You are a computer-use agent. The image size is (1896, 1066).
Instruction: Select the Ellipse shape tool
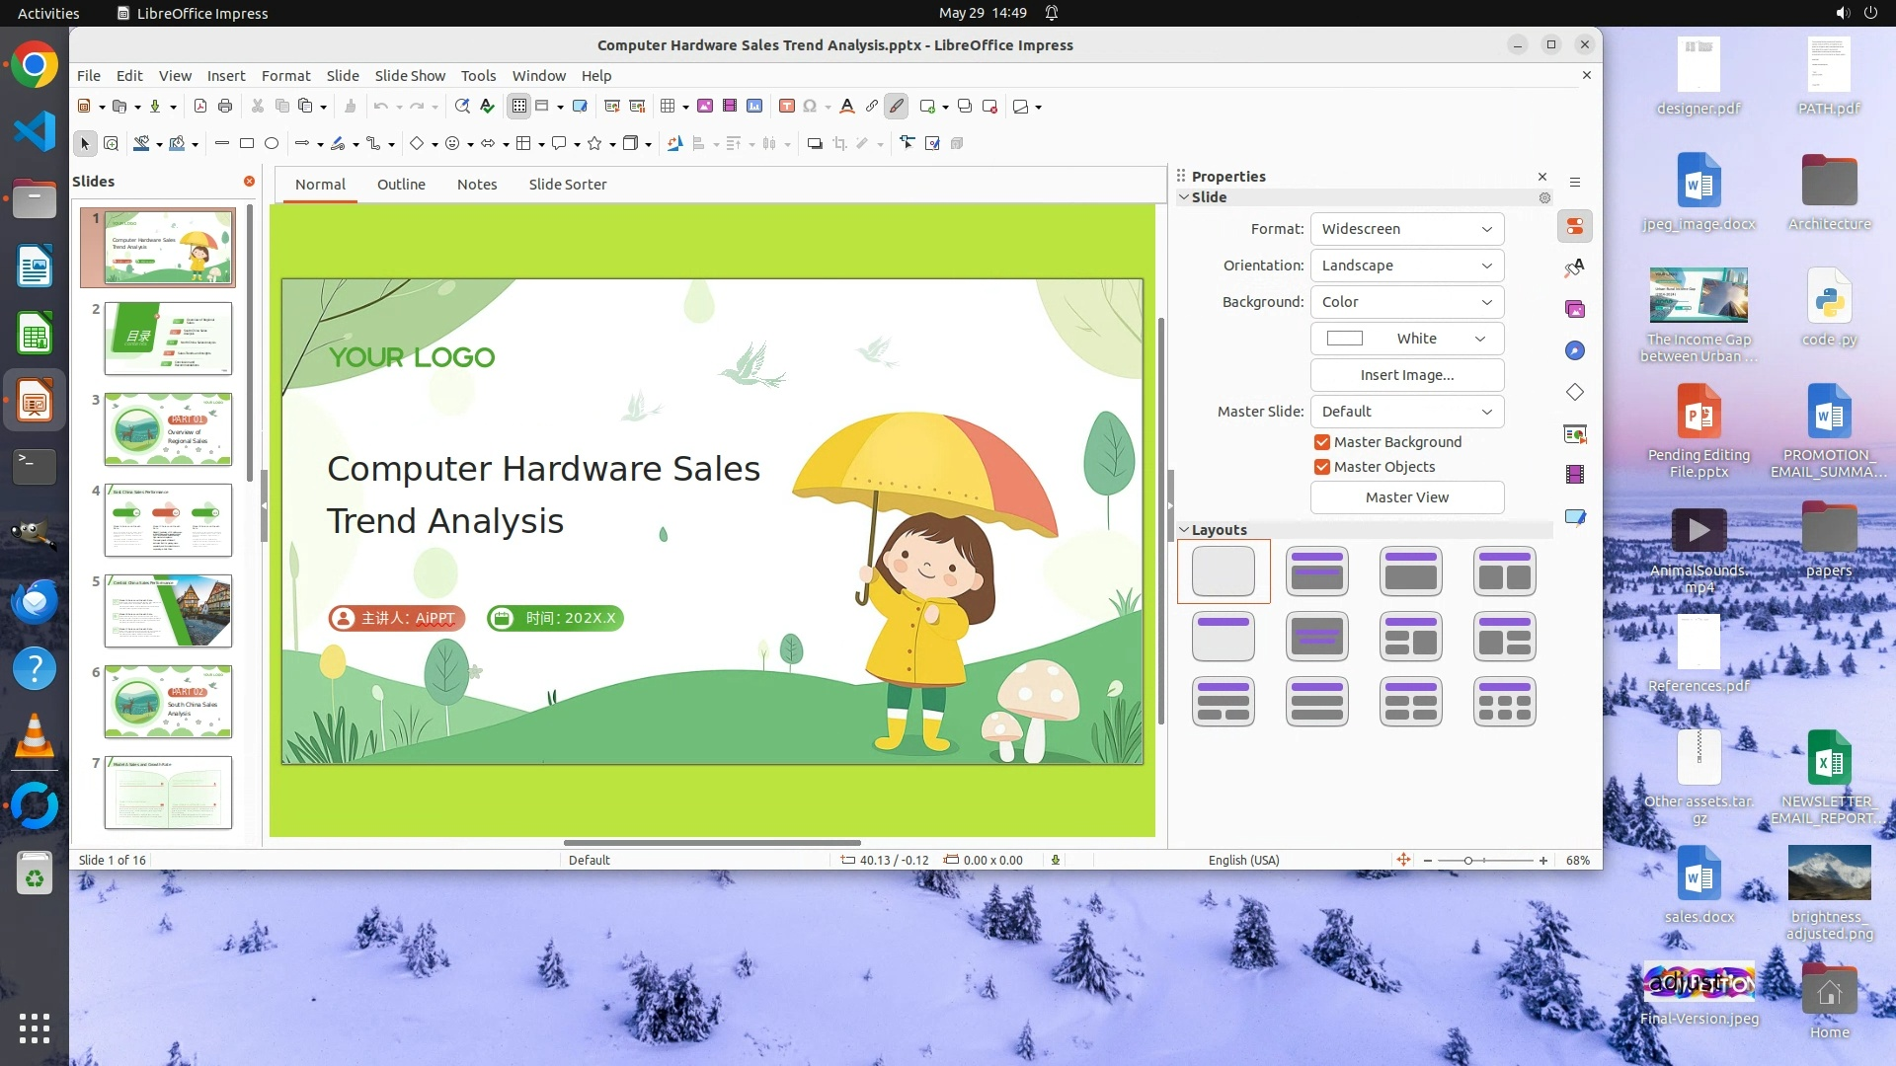point(272,144)
